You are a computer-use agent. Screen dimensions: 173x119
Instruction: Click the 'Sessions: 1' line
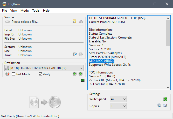(96, 45)
